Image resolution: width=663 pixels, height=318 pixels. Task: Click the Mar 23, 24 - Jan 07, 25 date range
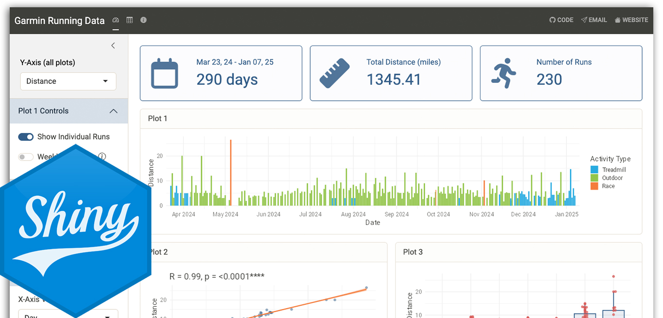click(235, 62)
